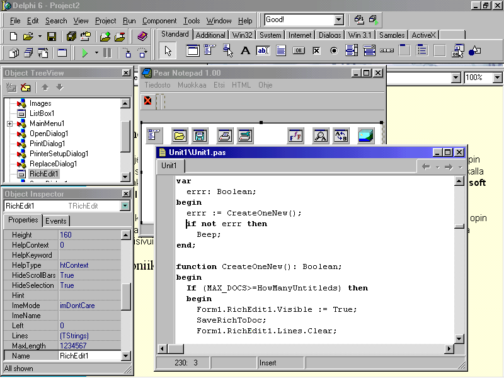Select the Label component icon
Viewport: 504px width, 378px height.
(245, 50)
